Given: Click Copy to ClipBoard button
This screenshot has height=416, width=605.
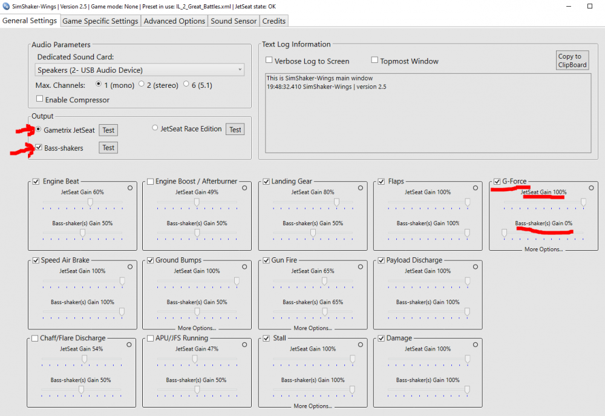Looking at the screenshot, I should click(x=572, y=61).
